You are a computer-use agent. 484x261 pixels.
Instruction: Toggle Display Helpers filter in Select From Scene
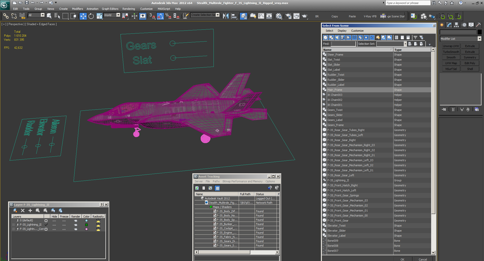(x=349, y=38)
